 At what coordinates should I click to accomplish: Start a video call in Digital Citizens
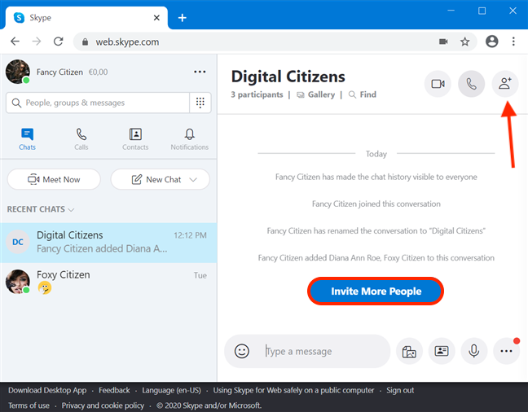438,84
